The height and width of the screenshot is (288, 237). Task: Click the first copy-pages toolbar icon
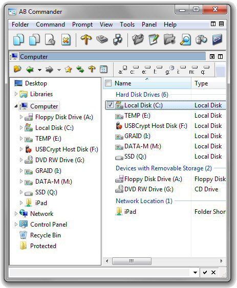coord(18,39)
